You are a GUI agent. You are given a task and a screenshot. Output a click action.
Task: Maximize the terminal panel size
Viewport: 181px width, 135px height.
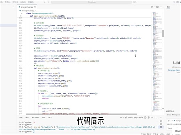tap(157, 117)
